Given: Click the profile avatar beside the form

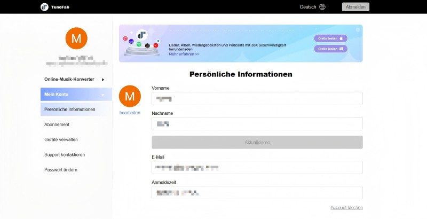Looking at the screenshot, I should (130, 96).
